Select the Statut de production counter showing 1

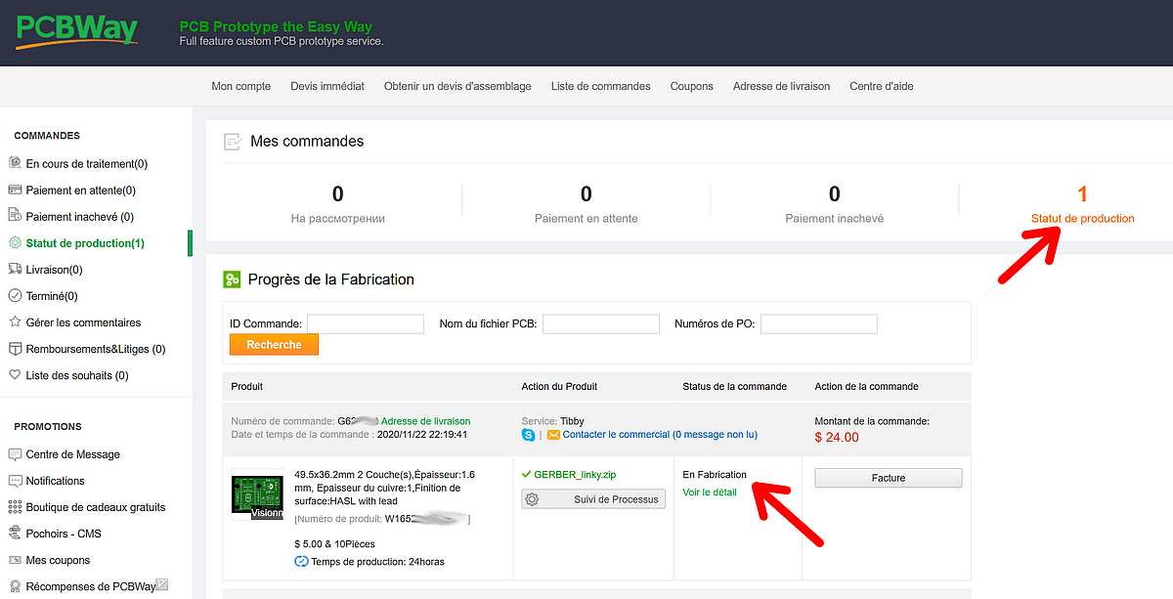pos(1082,203)
